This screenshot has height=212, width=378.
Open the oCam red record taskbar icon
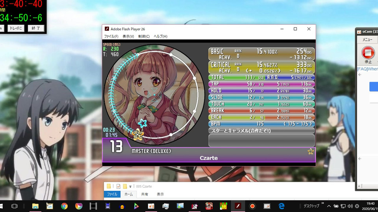click(x=252, y=206)
